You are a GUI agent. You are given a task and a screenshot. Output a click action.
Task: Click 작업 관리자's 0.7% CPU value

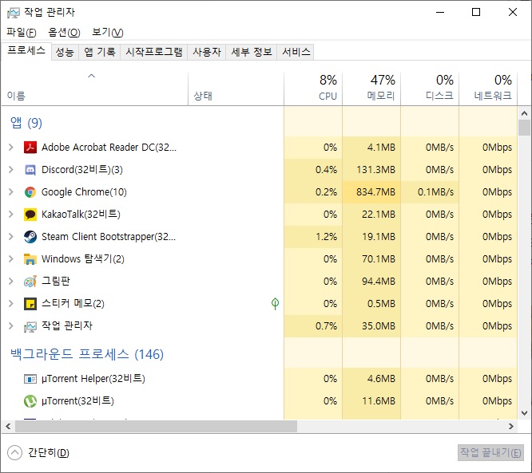[326, 326]
